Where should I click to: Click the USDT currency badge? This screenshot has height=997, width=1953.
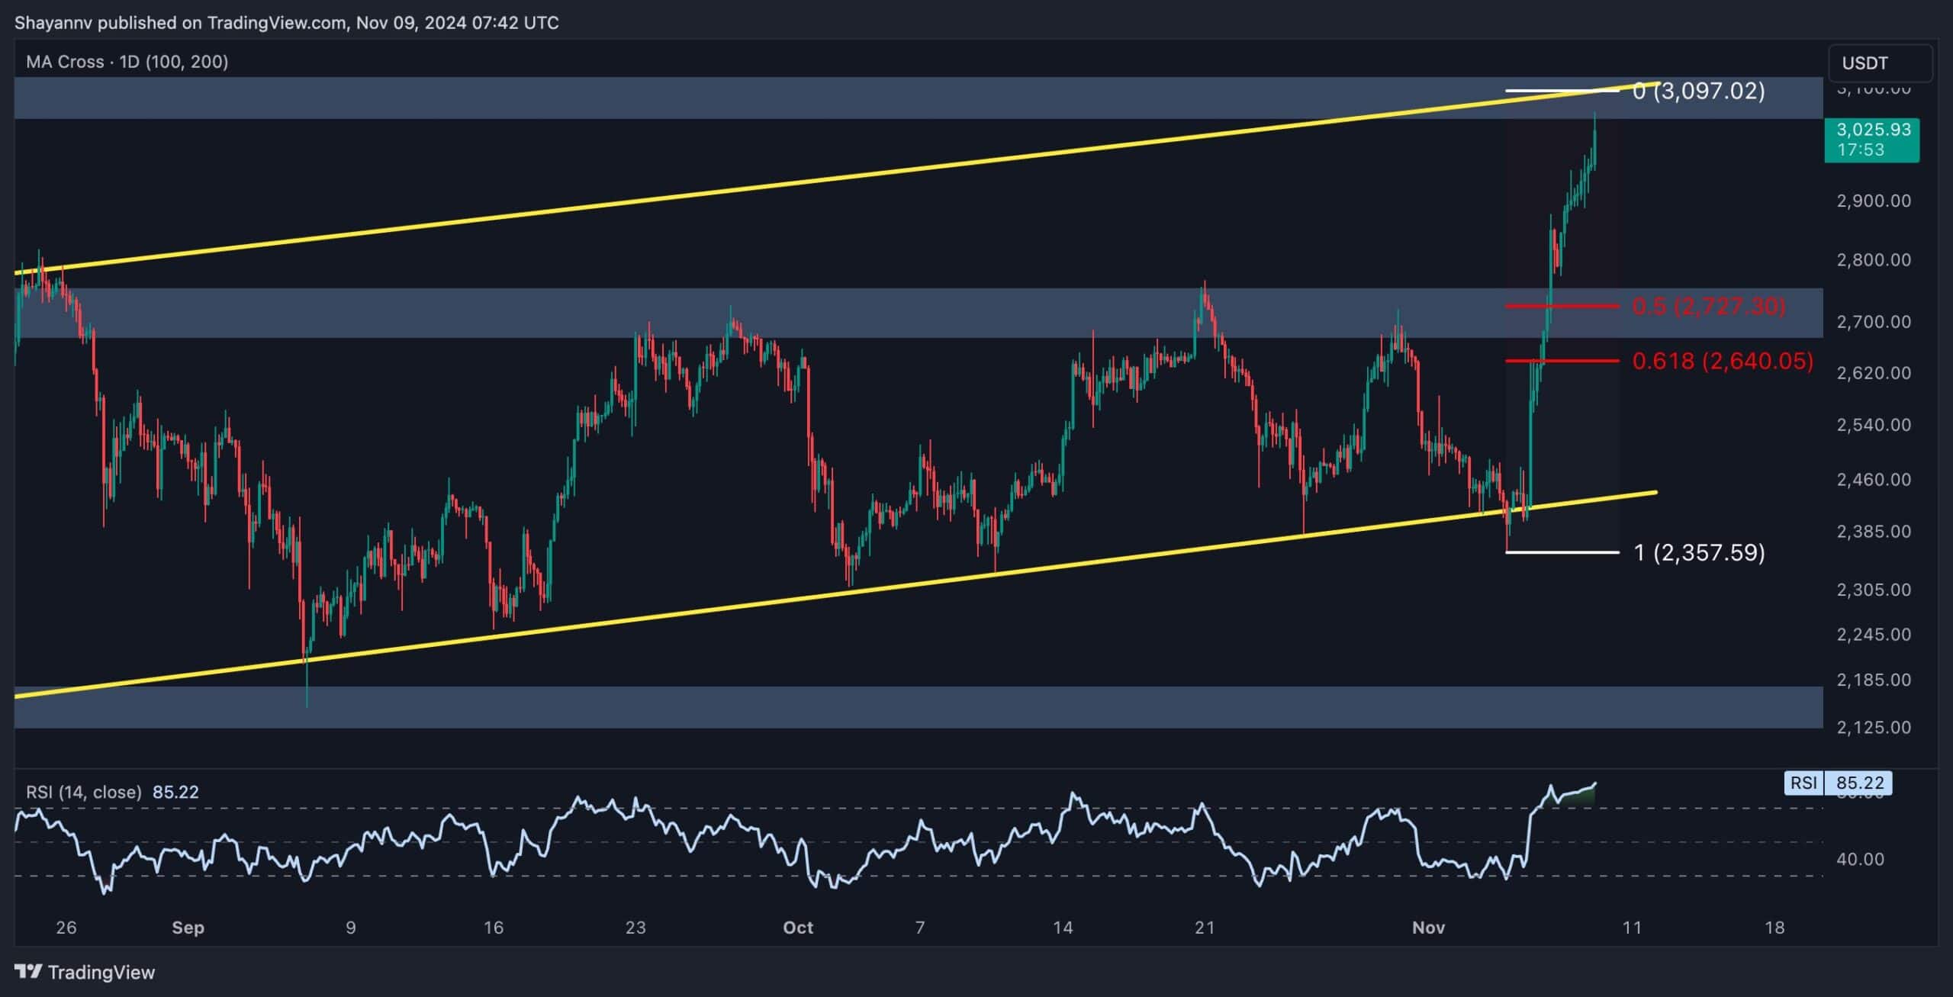pyautogui.click(x=1866, y=63)
